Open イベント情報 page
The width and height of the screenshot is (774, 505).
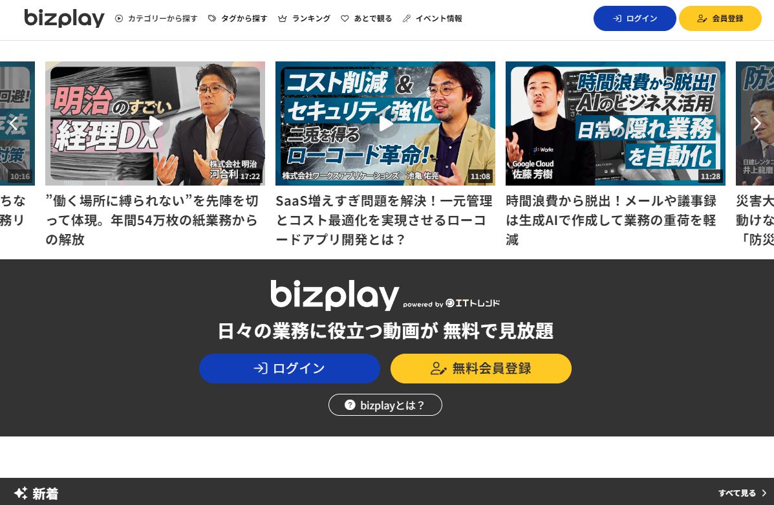(x=432, y=18)
